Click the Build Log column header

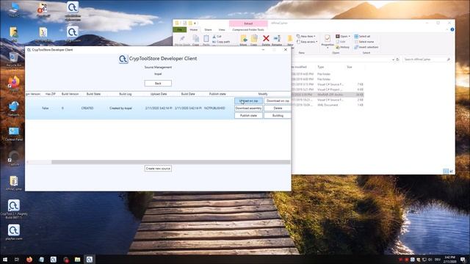tap(126, 94)
